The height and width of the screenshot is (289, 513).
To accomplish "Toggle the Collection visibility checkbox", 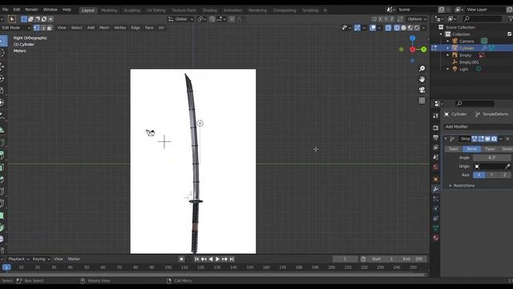I will coord(510,34).
